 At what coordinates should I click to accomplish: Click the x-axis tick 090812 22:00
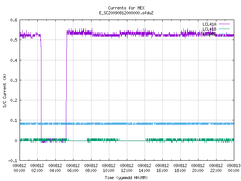point(216,168)
